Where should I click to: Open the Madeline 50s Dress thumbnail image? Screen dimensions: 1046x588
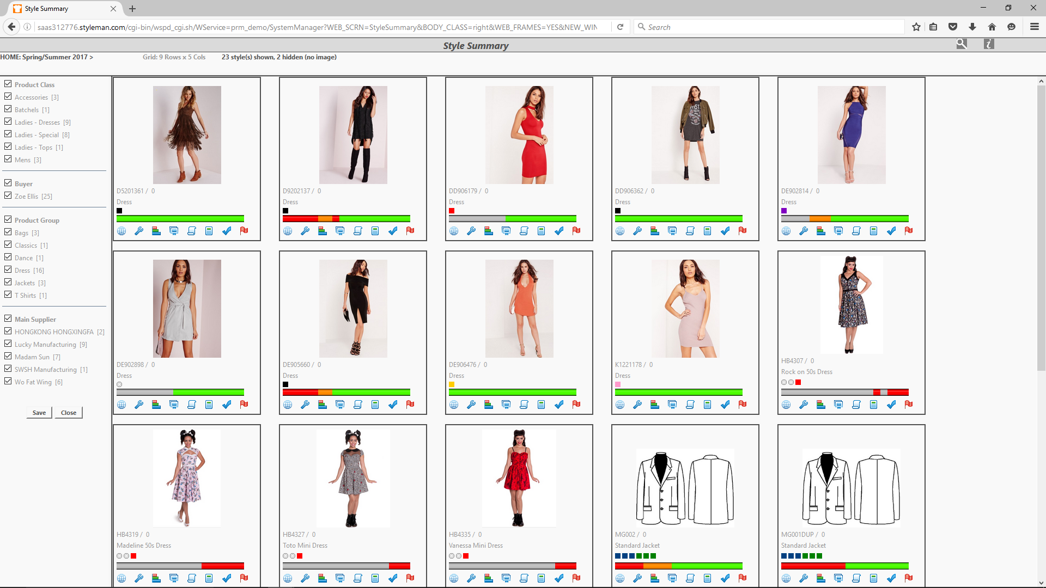[186, 478]
